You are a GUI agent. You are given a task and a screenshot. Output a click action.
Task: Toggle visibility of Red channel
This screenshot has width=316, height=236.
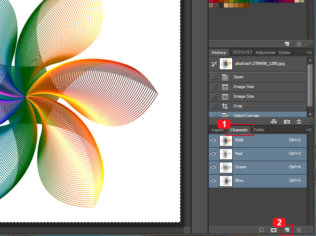pos(213,154)
